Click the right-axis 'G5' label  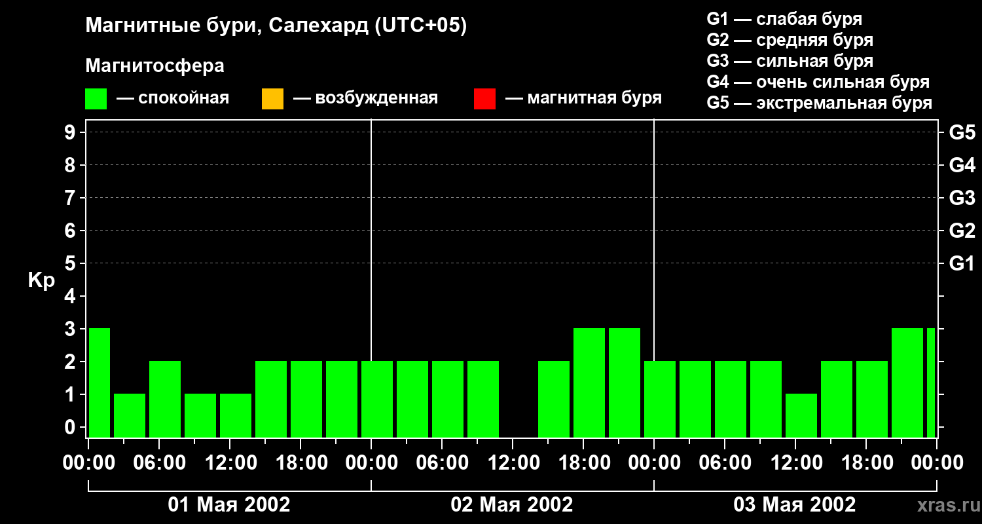(962, 132)
